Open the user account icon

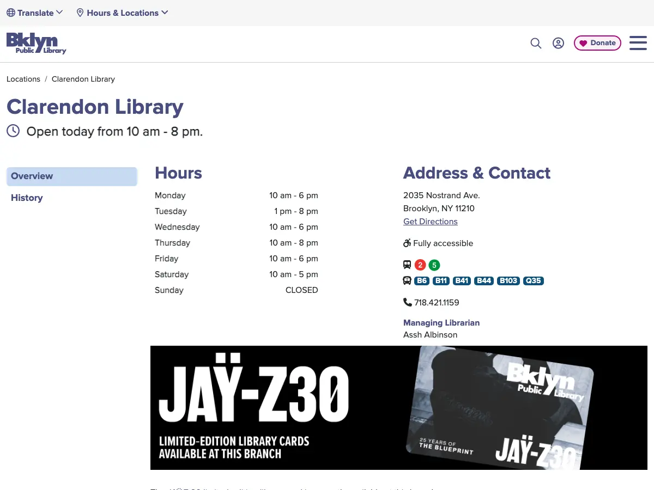point(558,43)
